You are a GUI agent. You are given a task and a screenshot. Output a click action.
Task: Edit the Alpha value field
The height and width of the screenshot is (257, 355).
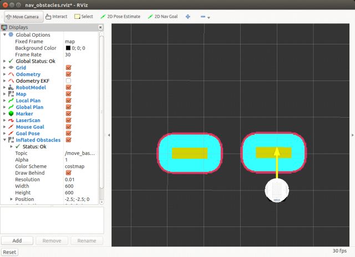tap(80, 159)
